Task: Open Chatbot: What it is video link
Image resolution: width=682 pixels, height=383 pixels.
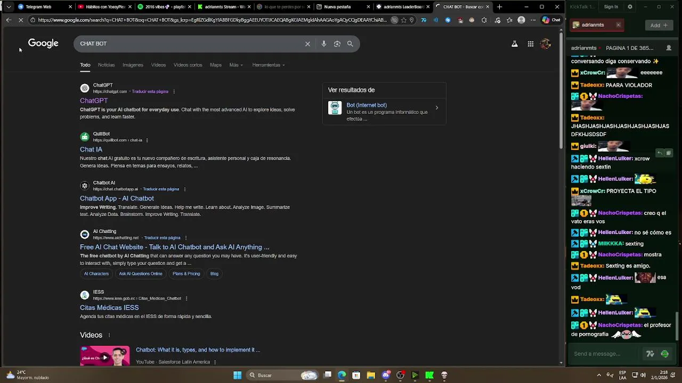Action: 198,350
